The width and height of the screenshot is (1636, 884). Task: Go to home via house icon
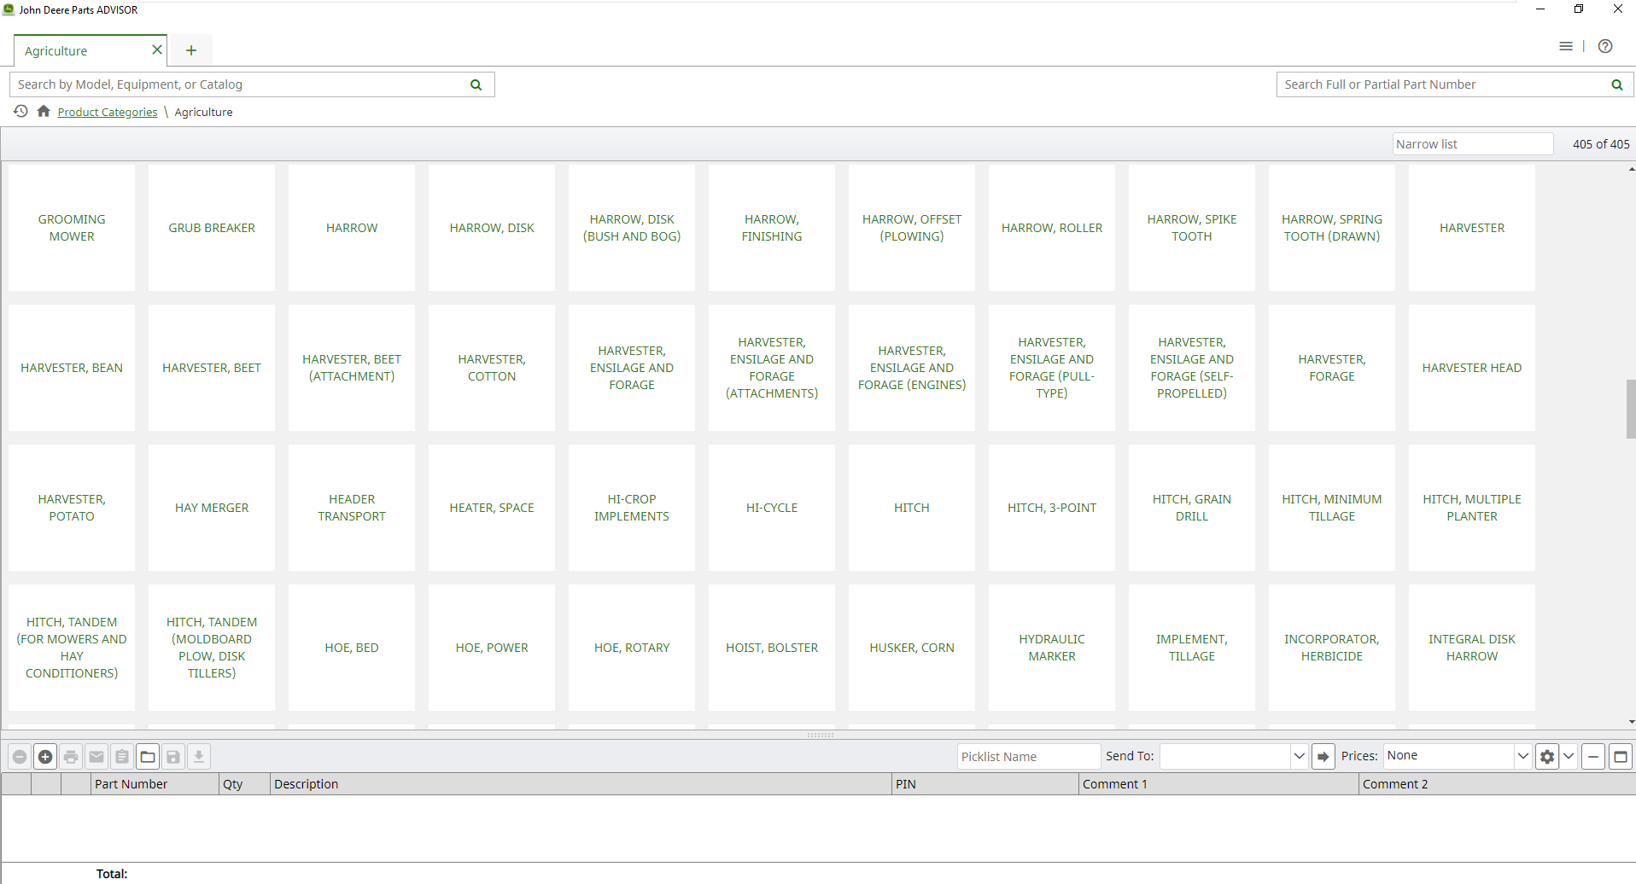click(44, 112)
